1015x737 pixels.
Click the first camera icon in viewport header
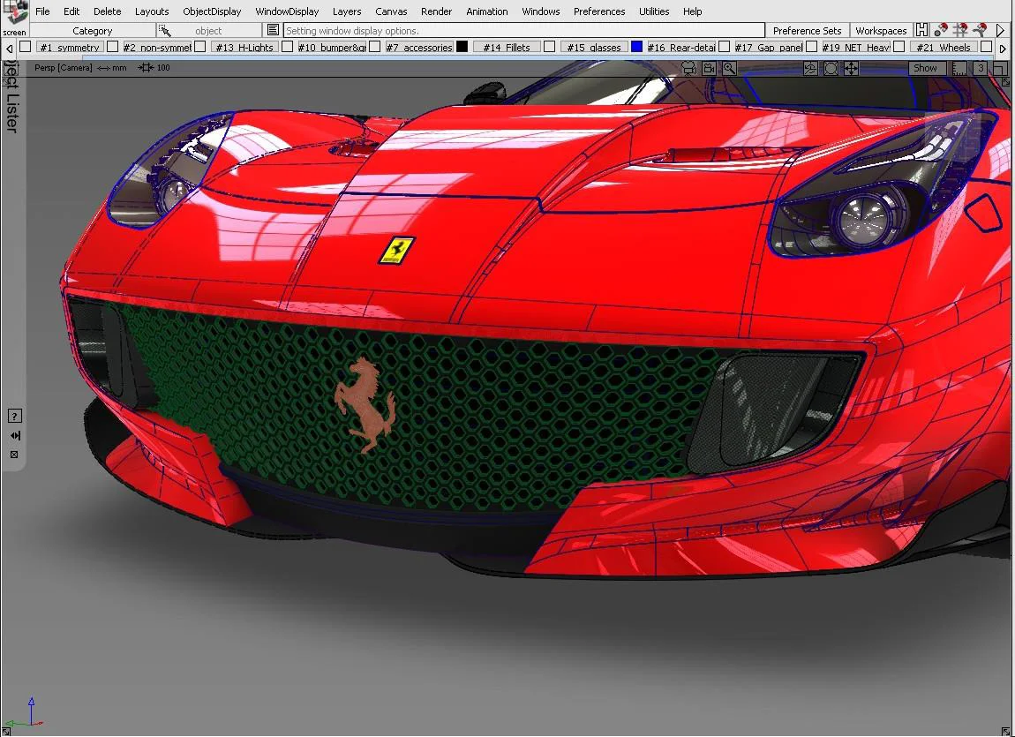(x=688, y=68)
